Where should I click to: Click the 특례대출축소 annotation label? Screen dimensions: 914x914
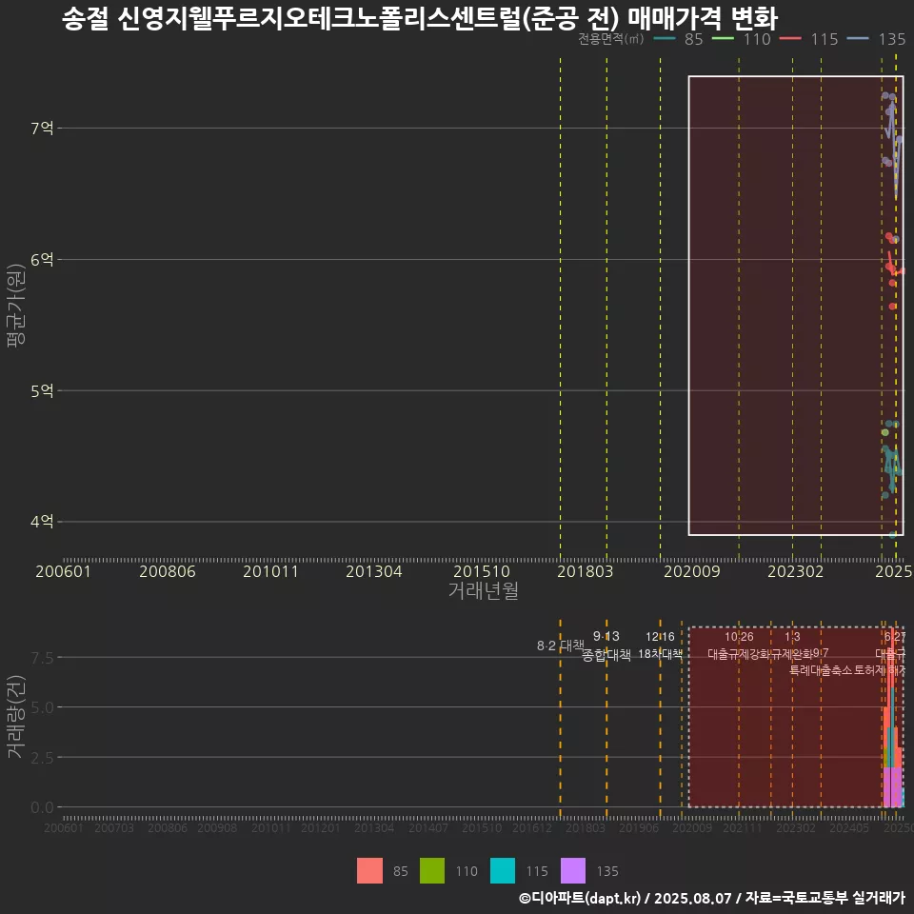pos(821,670)
